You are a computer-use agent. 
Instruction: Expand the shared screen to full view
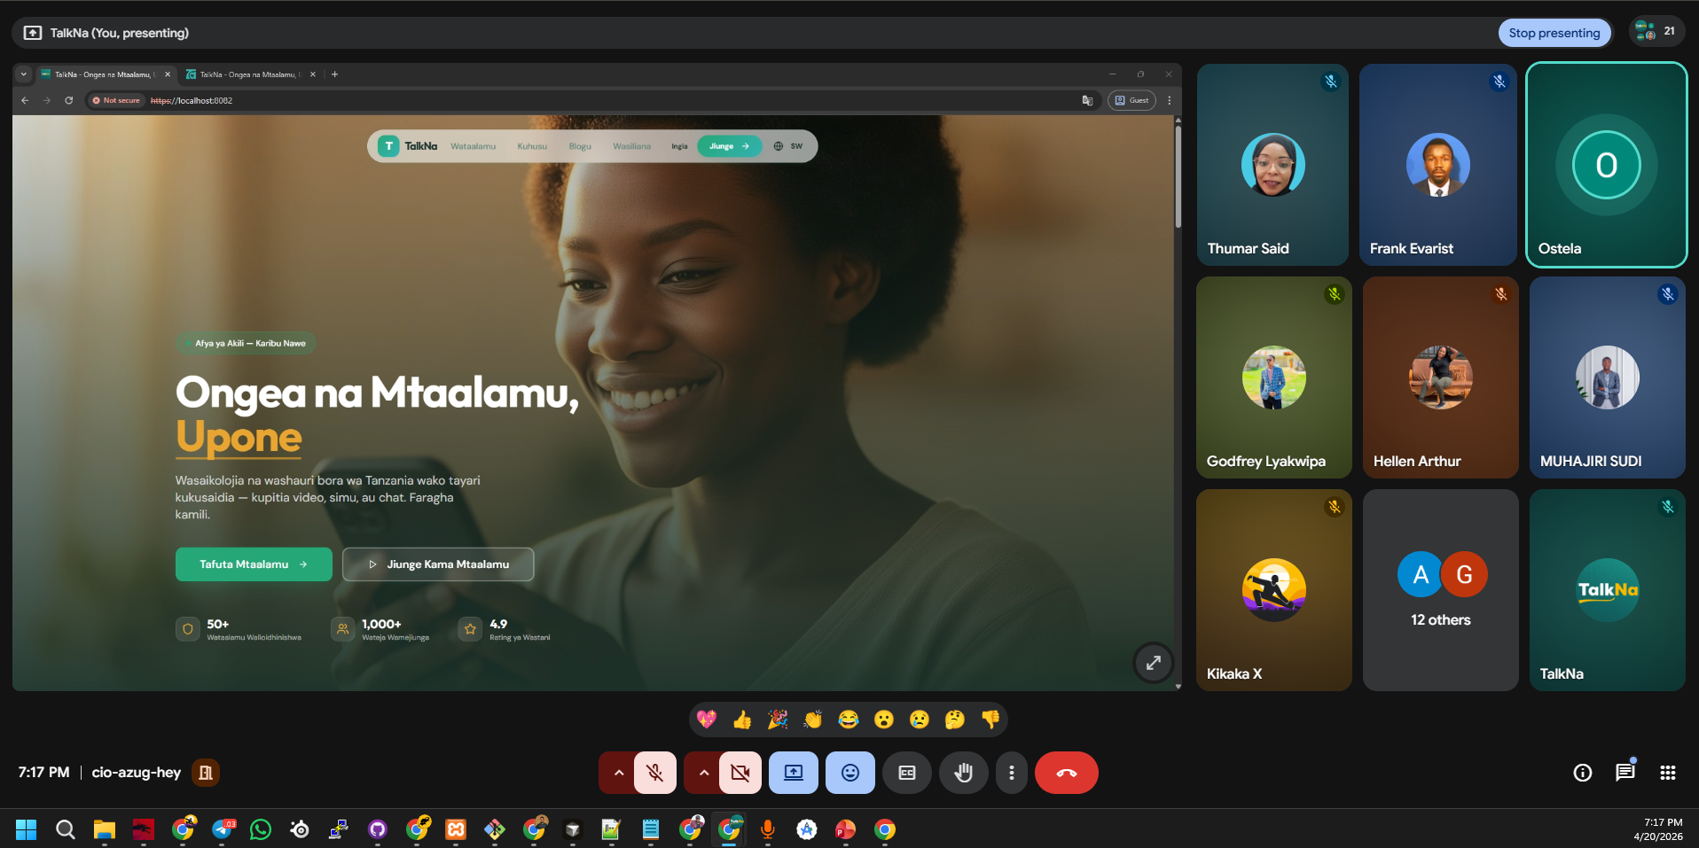[1153, 663]
